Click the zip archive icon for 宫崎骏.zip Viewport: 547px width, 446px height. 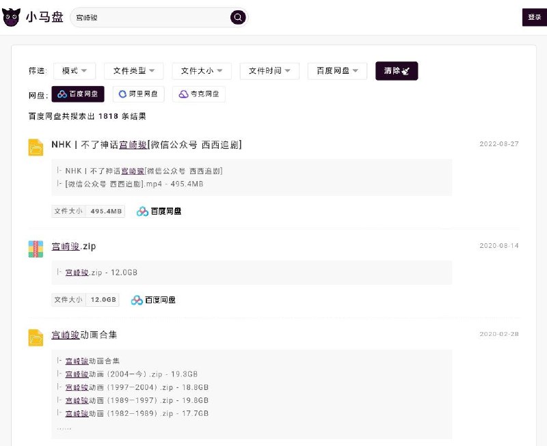pyautogui.click(x=36, y=249)
